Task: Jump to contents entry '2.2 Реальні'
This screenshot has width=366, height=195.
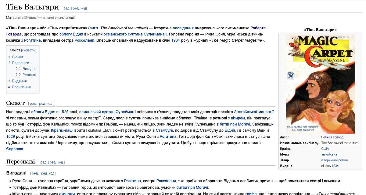Action: (x=26, y=75)
